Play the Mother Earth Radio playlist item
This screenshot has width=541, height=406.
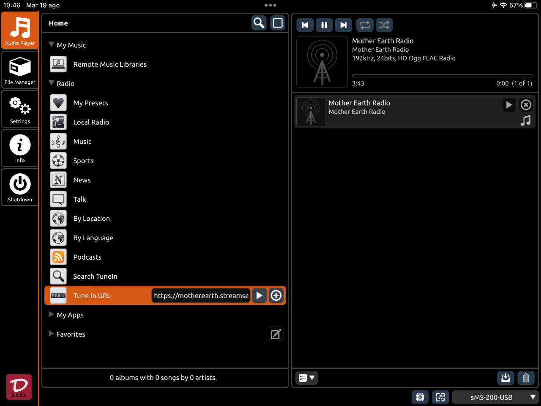tap(509, 104)
